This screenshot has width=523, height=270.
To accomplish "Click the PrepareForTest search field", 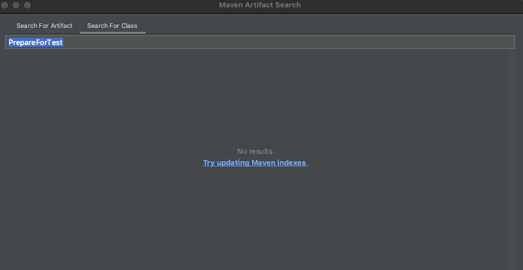I will pos(260,42).
